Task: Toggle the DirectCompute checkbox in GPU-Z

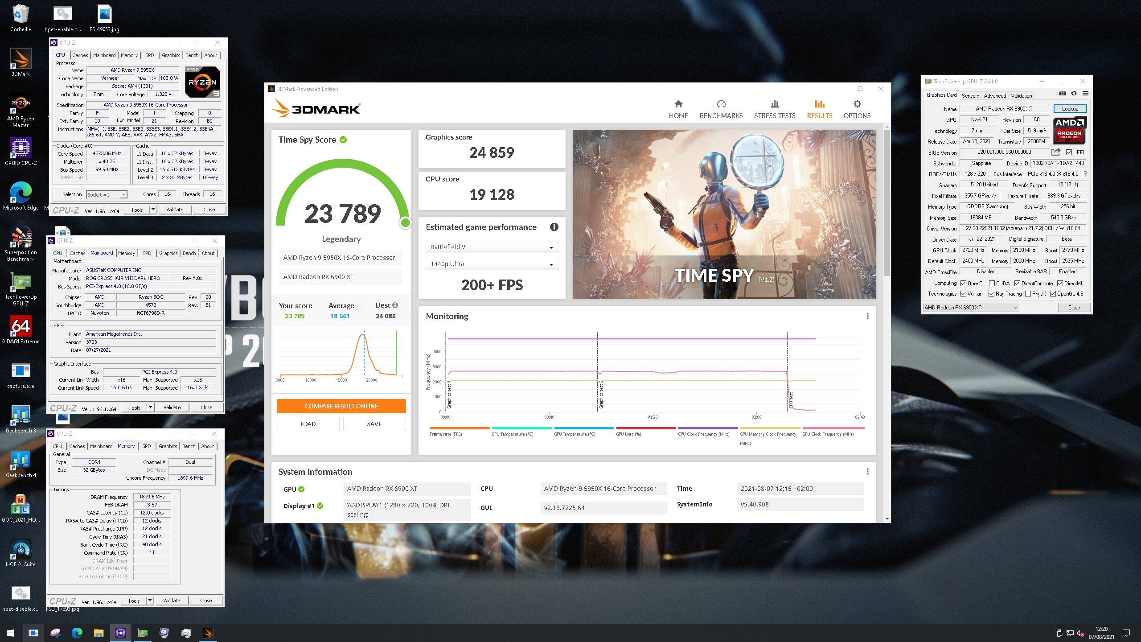Action: click(x=1017, y=284)
